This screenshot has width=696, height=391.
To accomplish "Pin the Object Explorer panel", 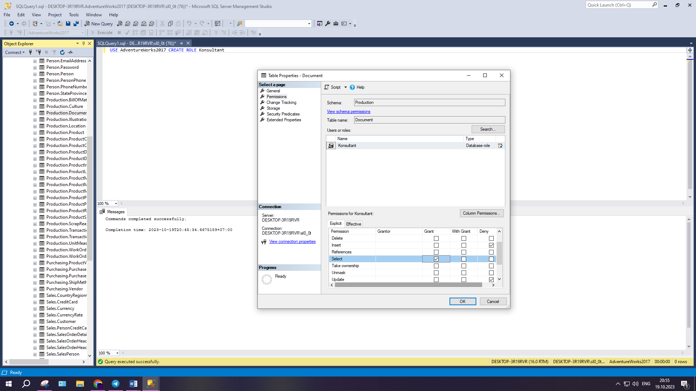I will 83,43.
